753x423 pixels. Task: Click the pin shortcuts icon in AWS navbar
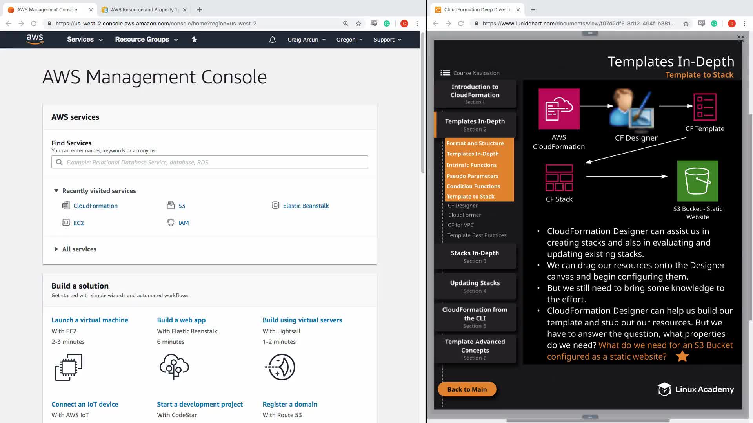point(194,39)
